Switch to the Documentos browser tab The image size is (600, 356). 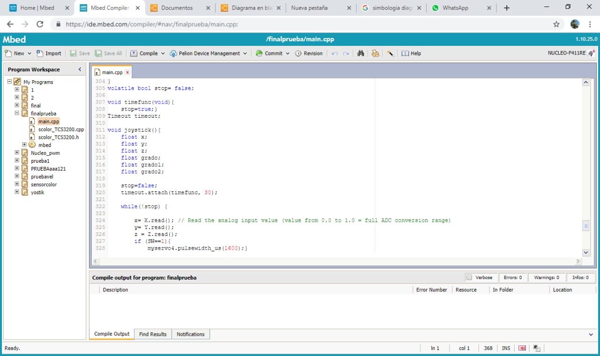click(180, 8)
